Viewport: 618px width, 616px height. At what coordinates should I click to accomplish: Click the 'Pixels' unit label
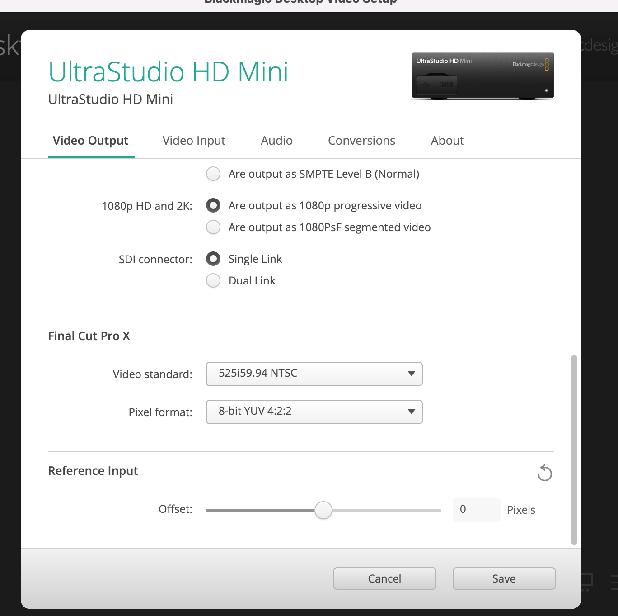tap(521, 510)
